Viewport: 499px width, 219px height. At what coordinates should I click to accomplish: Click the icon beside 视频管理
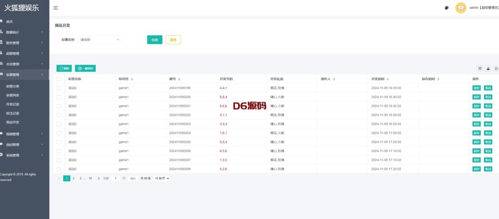coord(1,134)
